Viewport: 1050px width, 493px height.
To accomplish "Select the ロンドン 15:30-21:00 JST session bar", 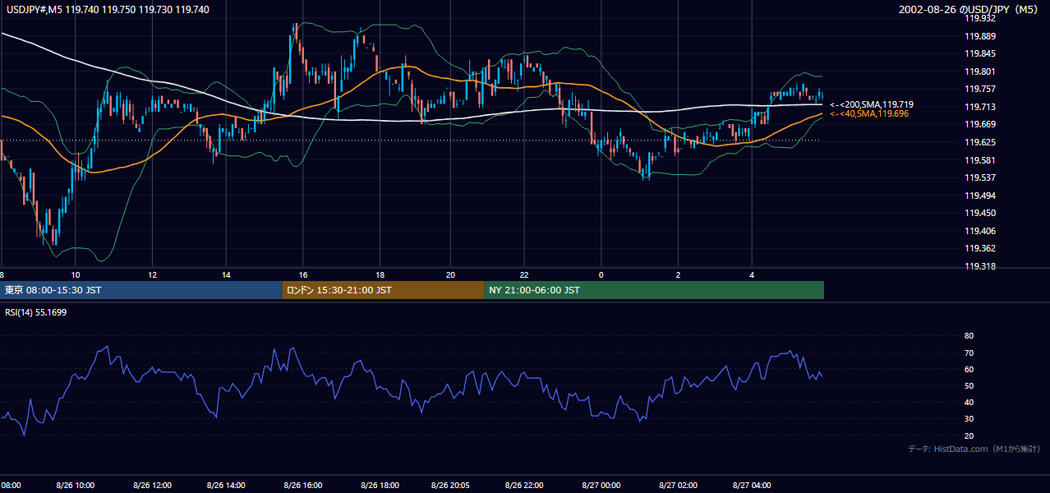I will pos(383,290).
